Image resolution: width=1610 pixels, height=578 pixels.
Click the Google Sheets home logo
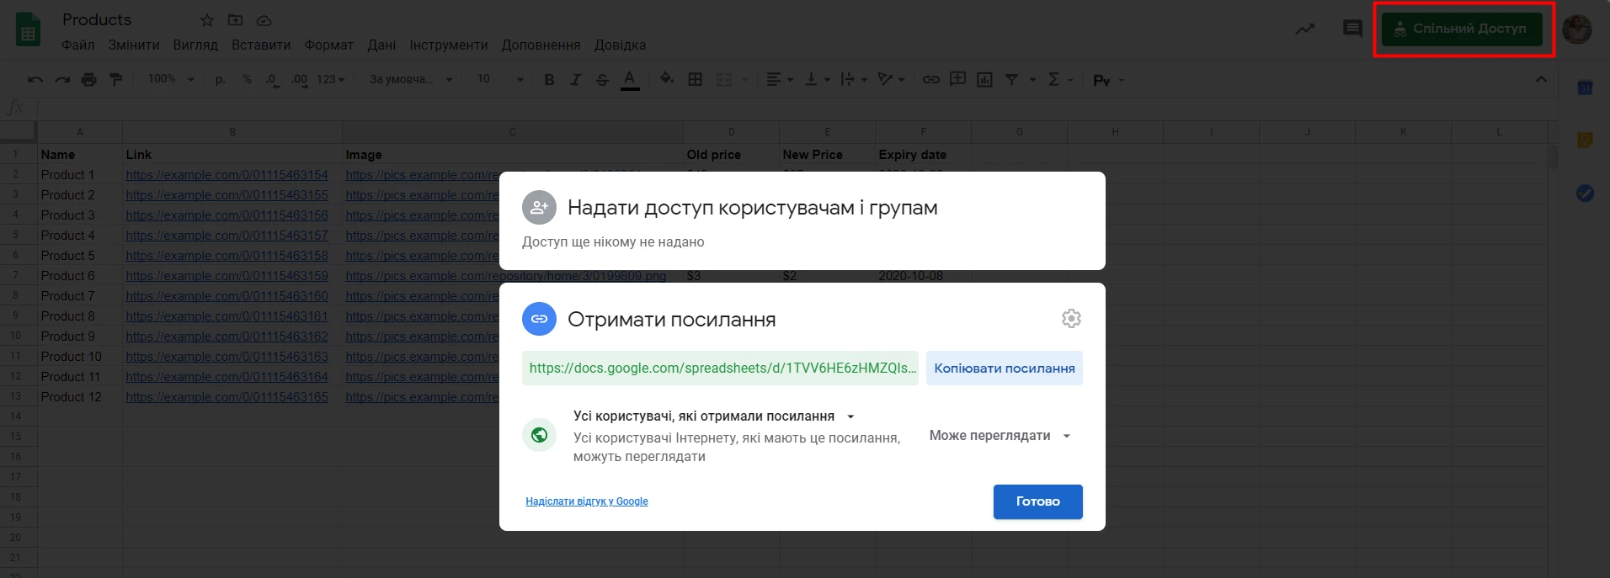click(28, 30)
